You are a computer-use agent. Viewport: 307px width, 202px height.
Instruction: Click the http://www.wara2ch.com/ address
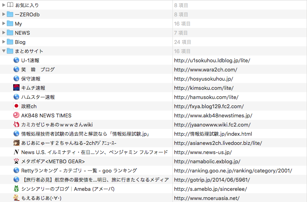206,70
